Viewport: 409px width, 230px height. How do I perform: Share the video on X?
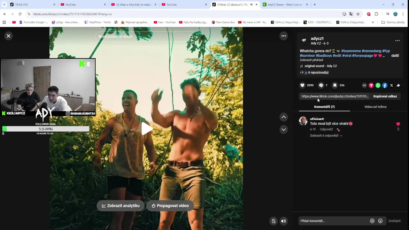click(x=391, y=85)
